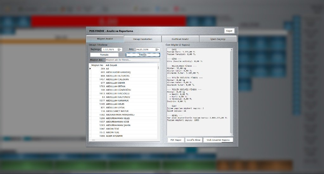Open the Stok Envanter Raporu
This screenshot has width=324, height=174.
tap(218, 140)
